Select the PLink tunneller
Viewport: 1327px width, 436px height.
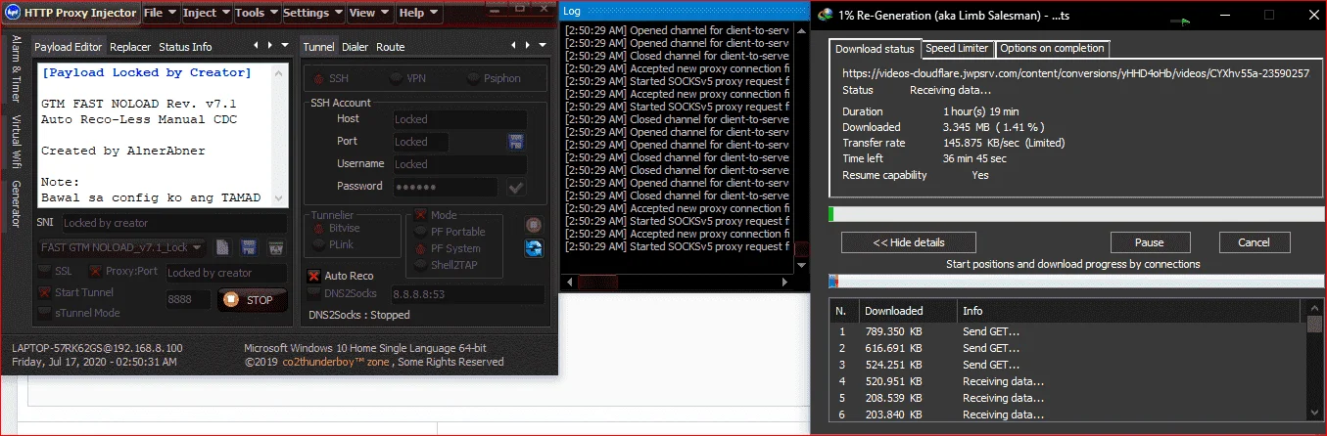pos(334,243)
